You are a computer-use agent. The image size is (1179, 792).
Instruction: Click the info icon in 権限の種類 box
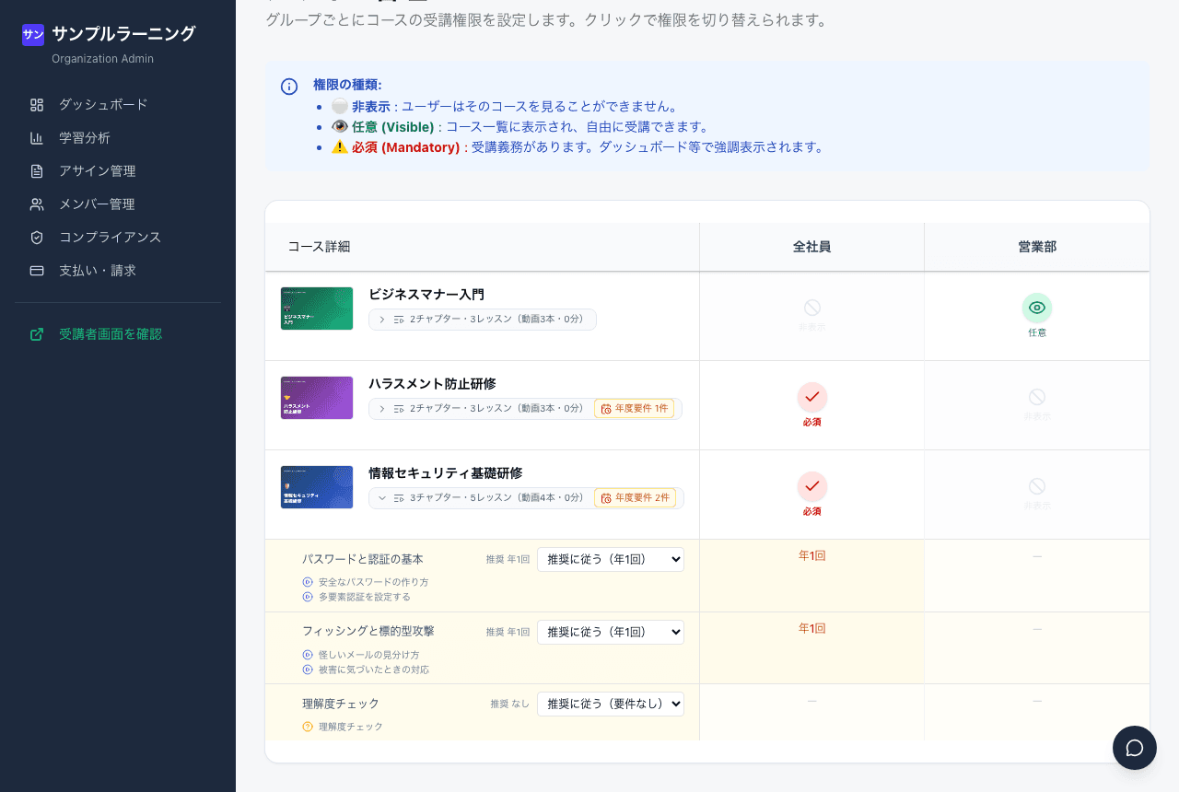point(289,87)
